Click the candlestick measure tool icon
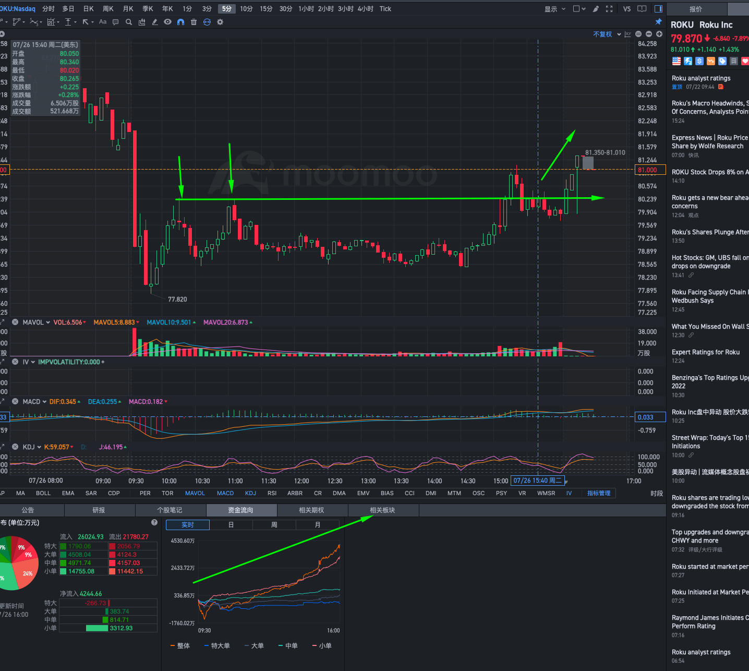The height and width of the screenshot is (671, 749). (x=142, y=22)
